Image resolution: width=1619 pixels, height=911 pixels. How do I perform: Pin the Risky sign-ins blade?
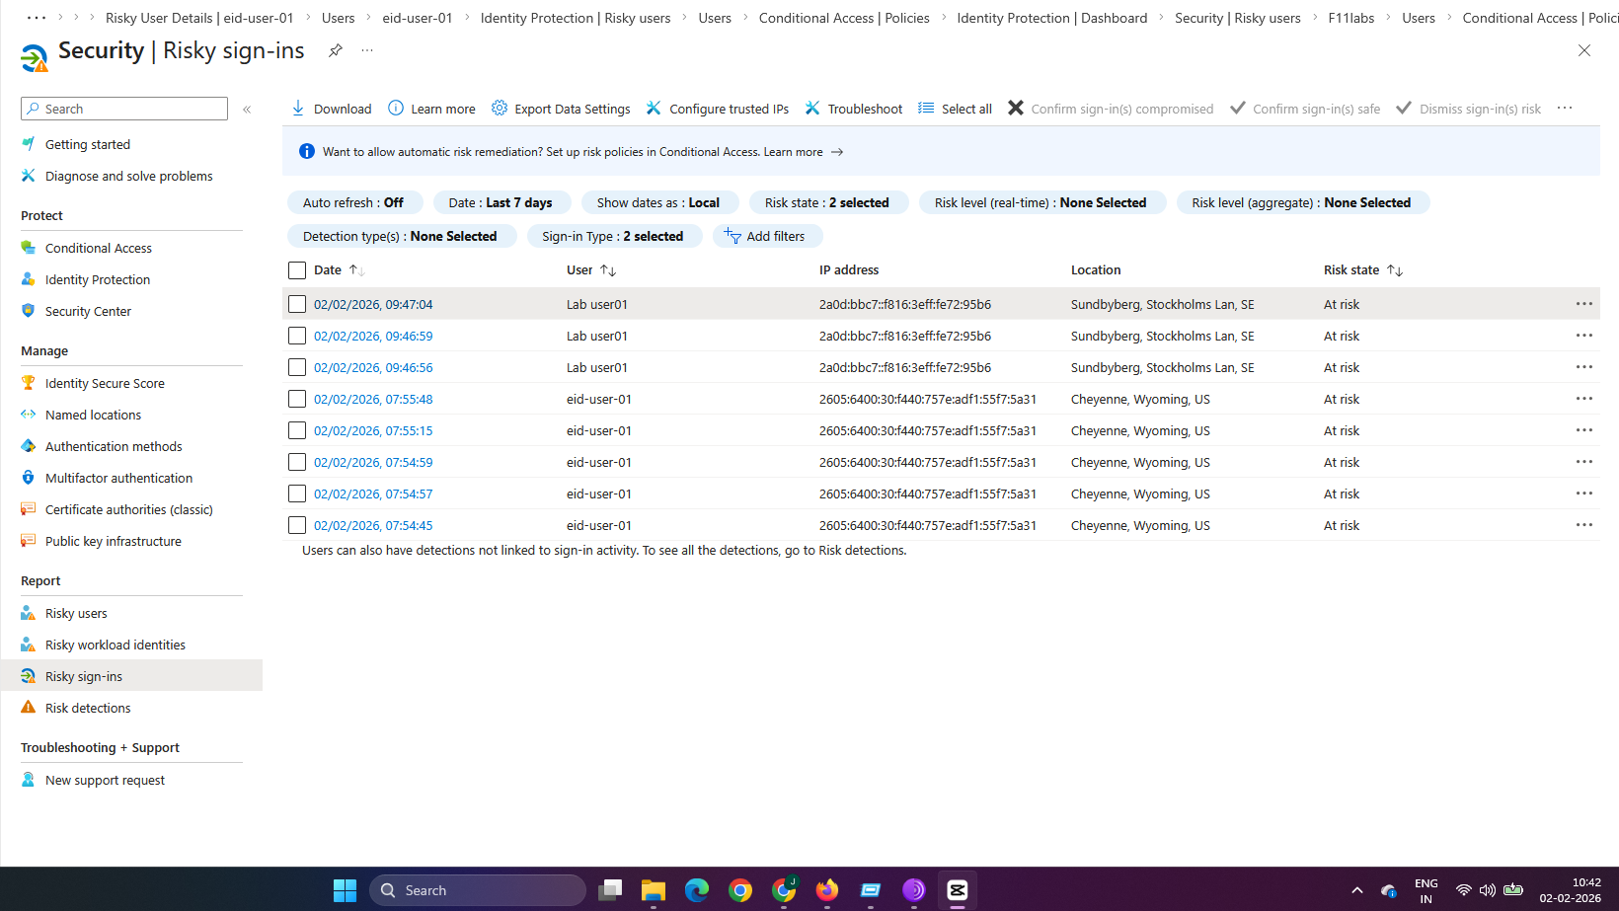pos(336,50)
